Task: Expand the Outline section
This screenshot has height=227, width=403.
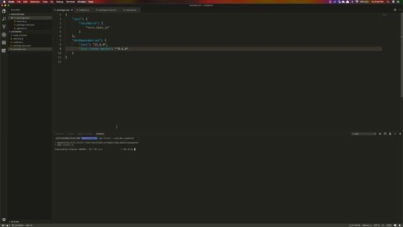Action: 14,221
